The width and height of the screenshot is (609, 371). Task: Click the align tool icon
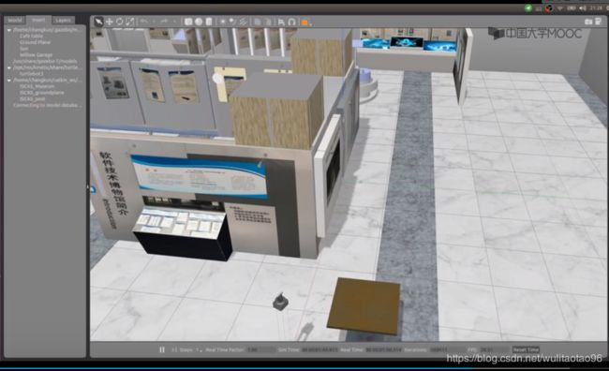click(x=281, y=22)
